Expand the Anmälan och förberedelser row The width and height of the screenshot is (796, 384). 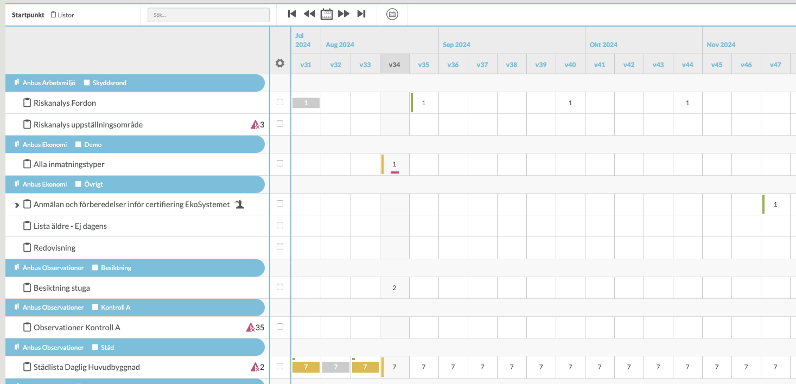(16, 205)
